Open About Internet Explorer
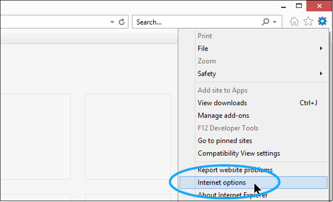 (x=232, y=195)
